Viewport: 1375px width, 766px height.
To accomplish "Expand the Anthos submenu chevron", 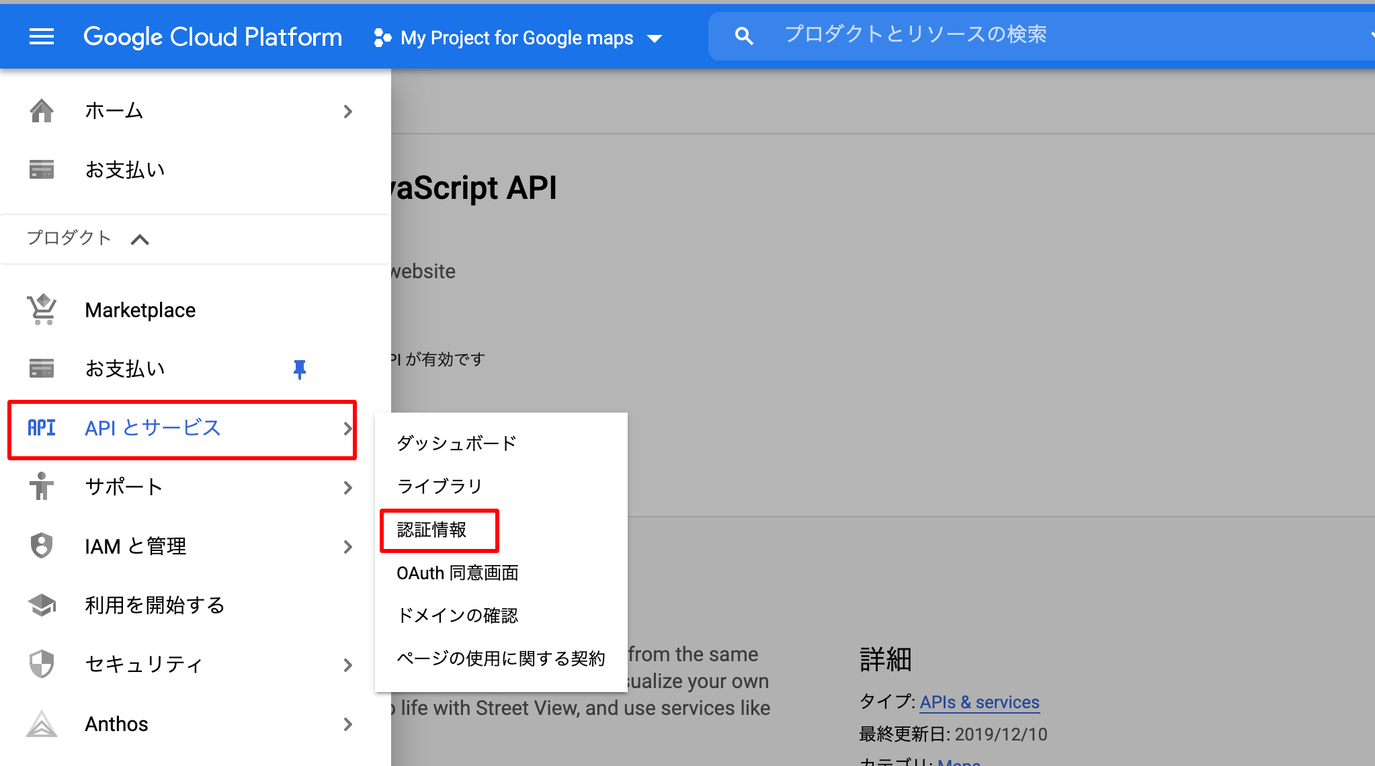I will [x=347, y=724].
